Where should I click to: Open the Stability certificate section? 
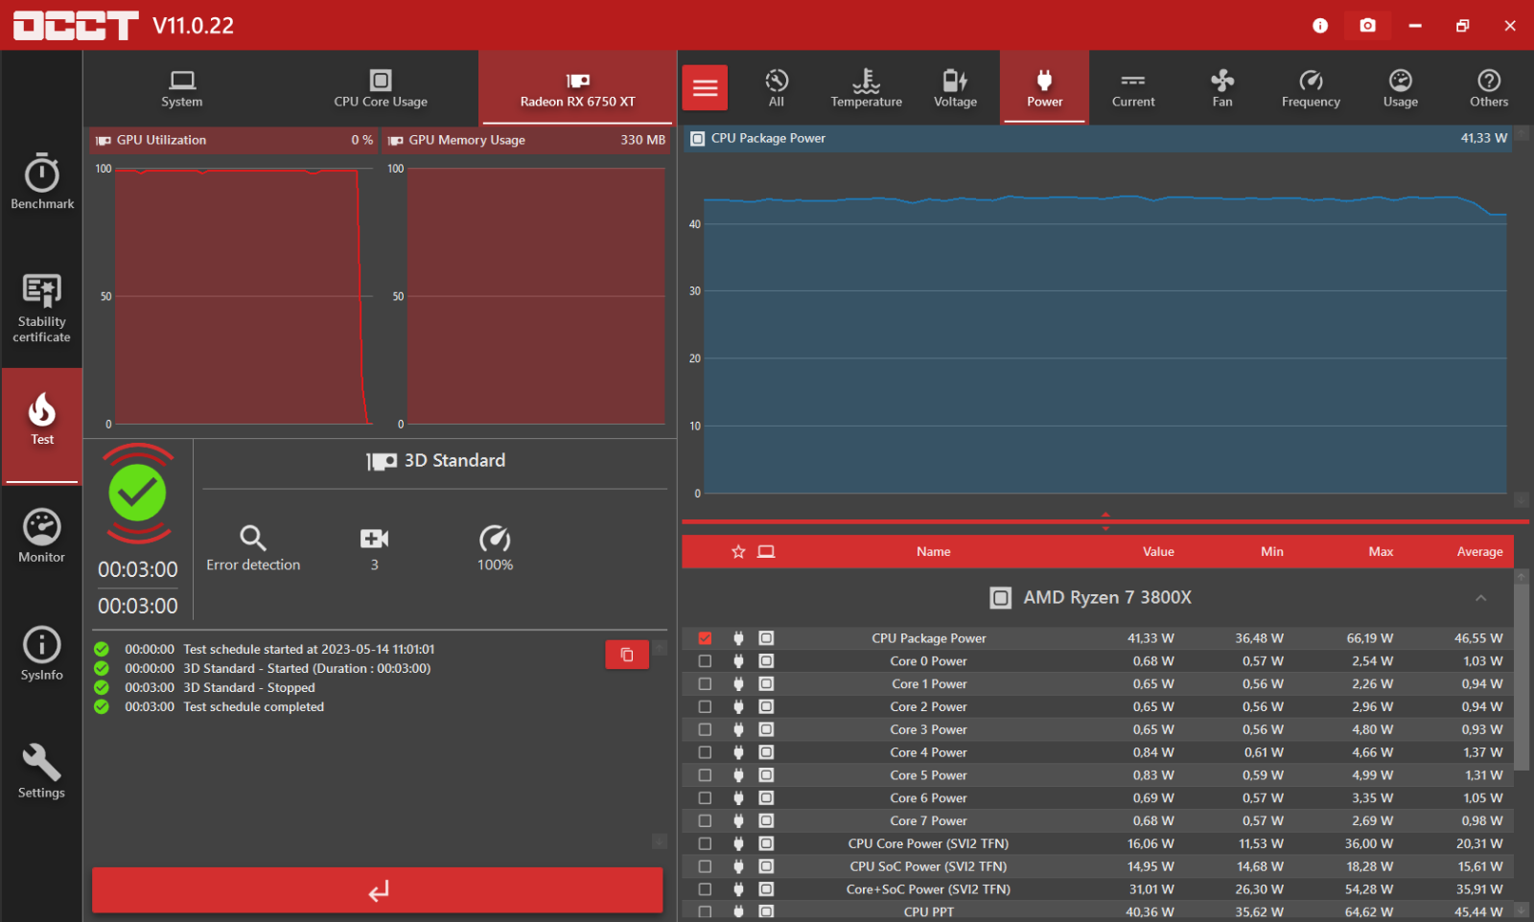pos(42,308)
